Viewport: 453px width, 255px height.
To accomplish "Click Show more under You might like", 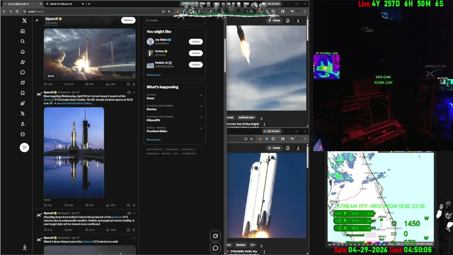I will click(x=154, y=75).
